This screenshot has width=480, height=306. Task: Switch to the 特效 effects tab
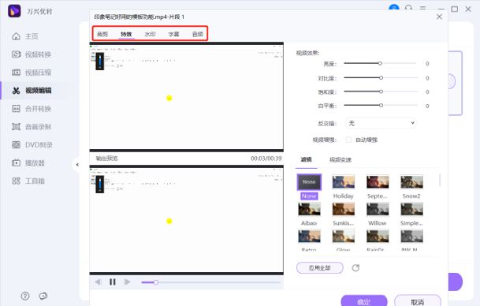(x=126, y=34)
